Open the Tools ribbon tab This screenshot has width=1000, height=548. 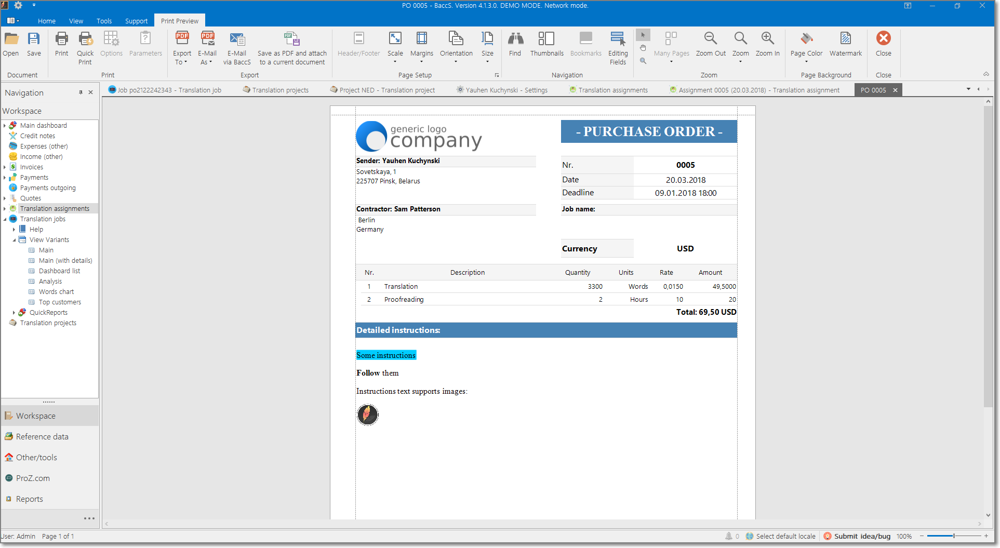click(104, 21)
